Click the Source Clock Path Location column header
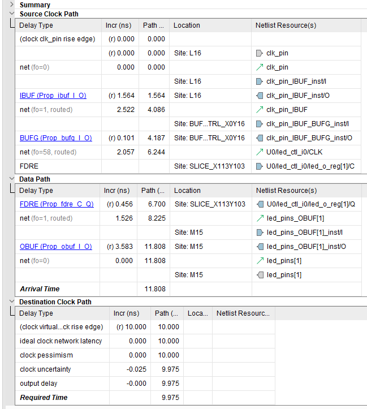 coord(210,25)
